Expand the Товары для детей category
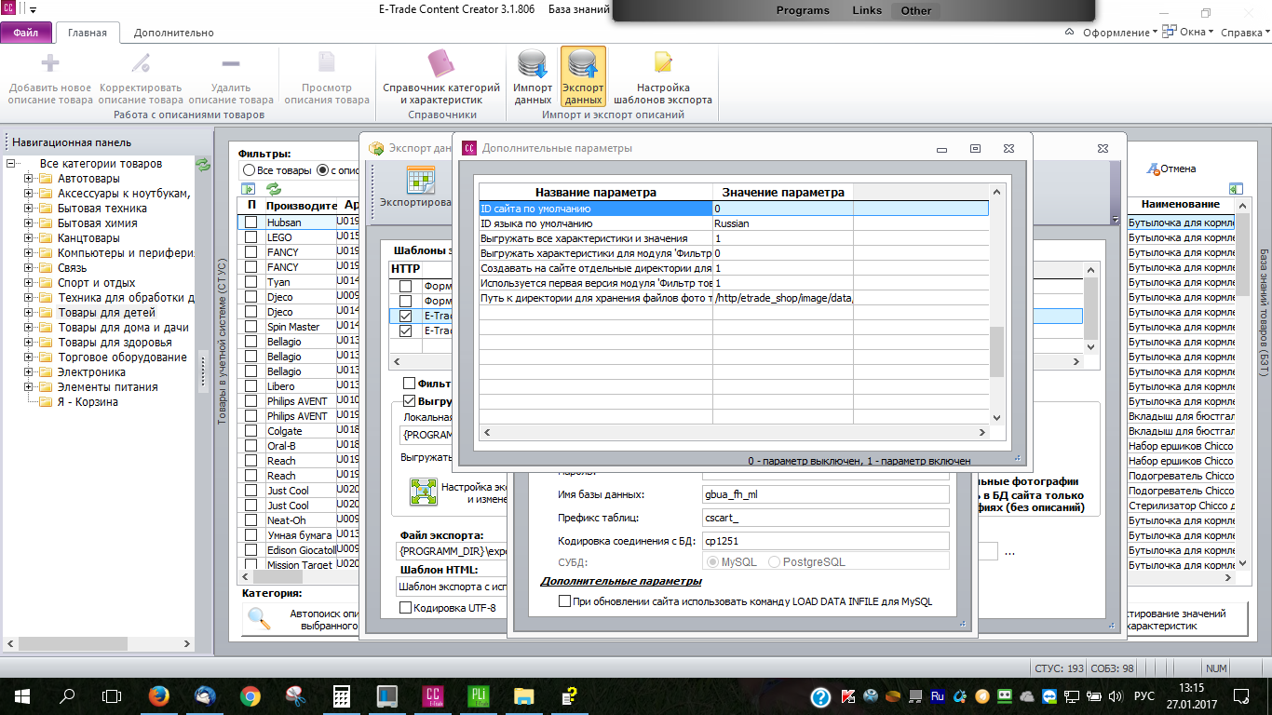 [29, 313]
